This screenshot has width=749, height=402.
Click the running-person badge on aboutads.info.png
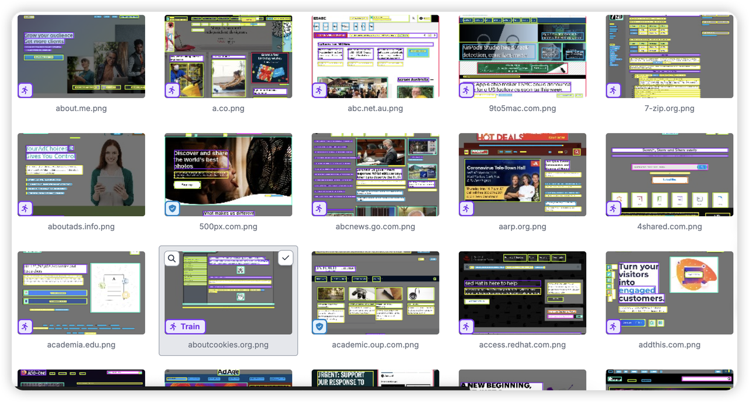pyautogui.click(x=25, y=209)
